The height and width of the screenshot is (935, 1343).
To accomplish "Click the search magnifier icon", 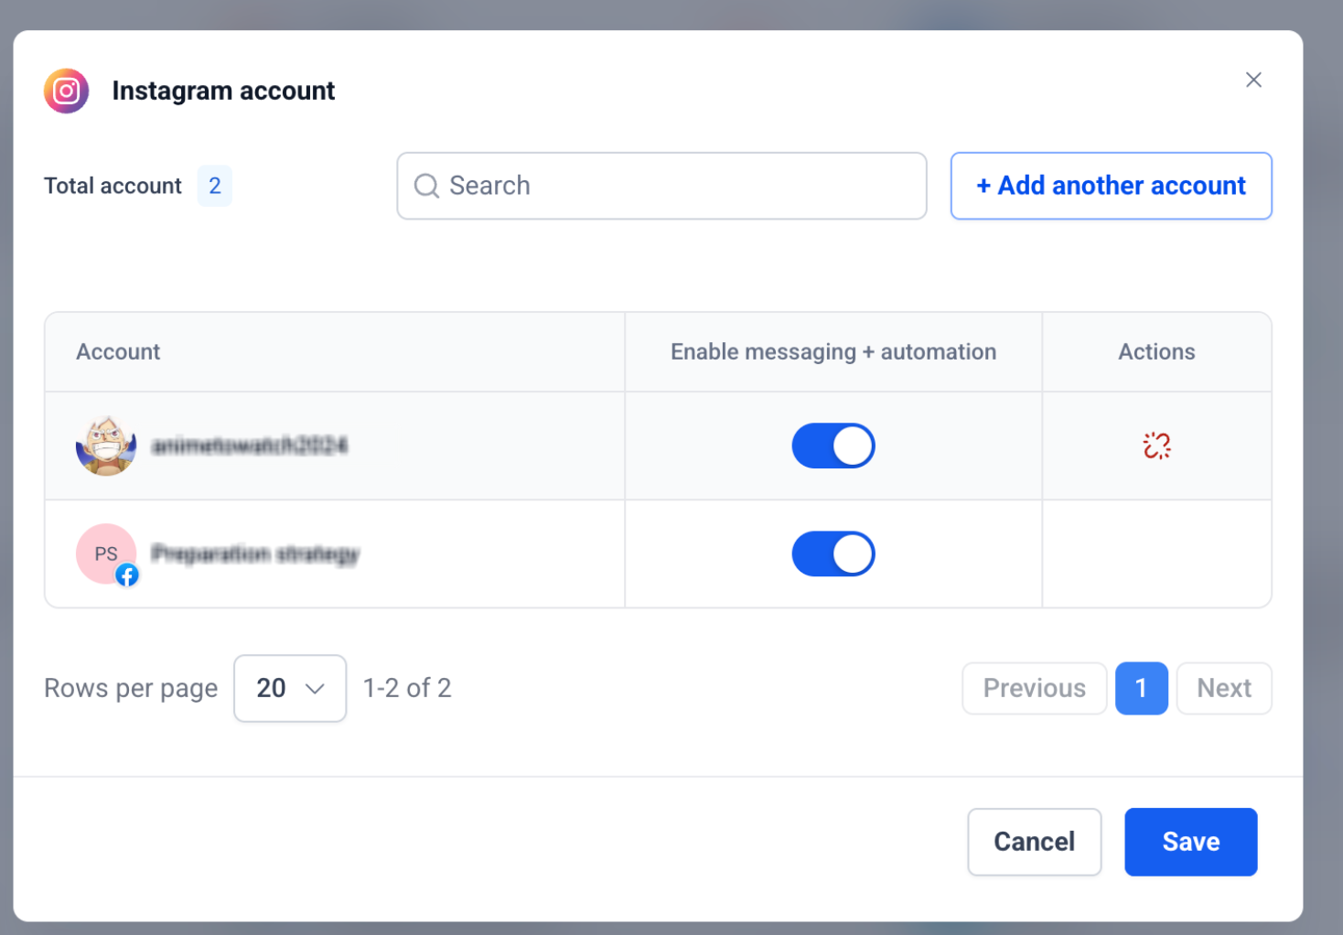I will 426,186.
